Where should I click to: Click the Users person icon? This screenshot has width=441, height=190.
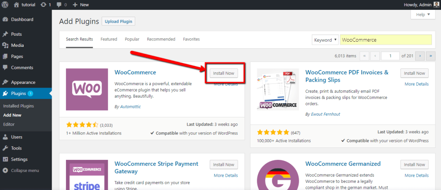coord(5,137)
